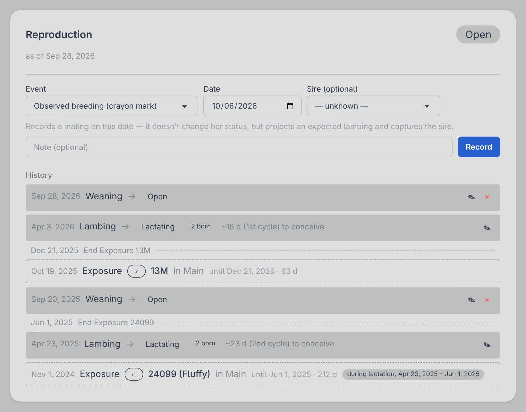This screenshot has width=526, height=412.
Task: Edit the Sep 28, 2026 Weaning entry
Action: 471,197
